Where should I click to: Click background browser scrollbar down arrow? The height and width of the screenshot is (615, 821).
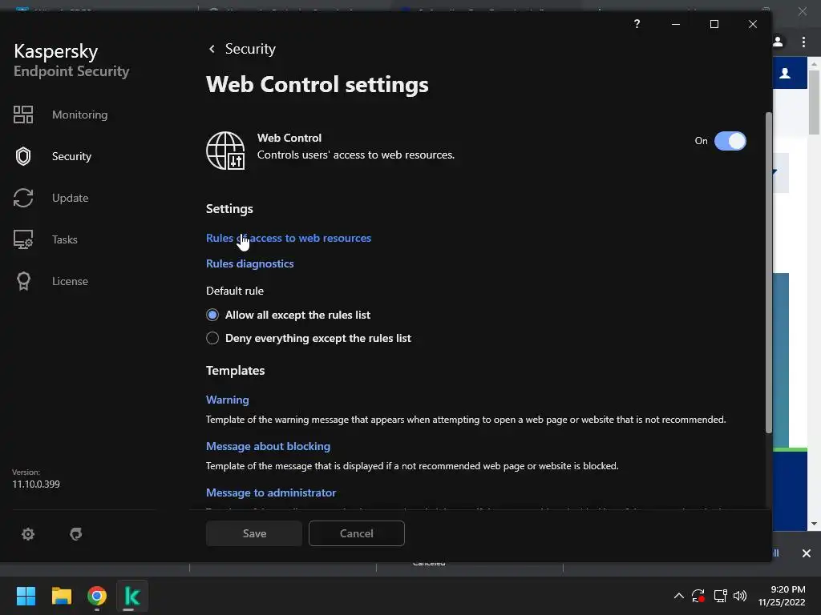814,524
